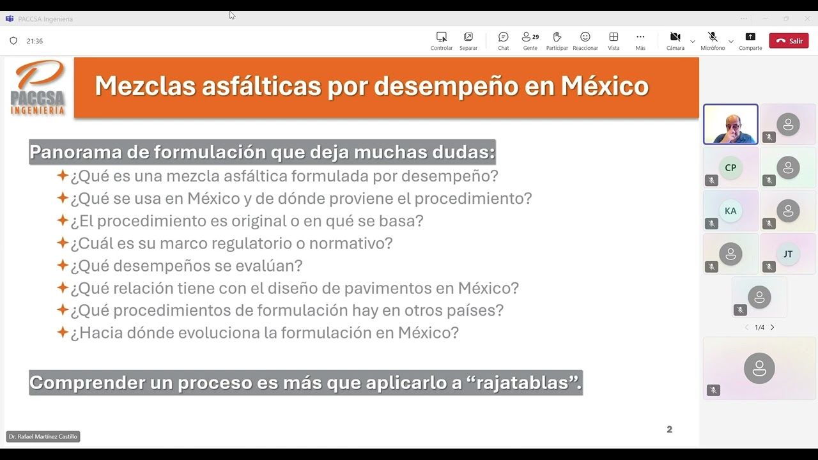Viewport: 818px width, 460px height.
Task: Select the KA participant tile
Action: point(730,210)
